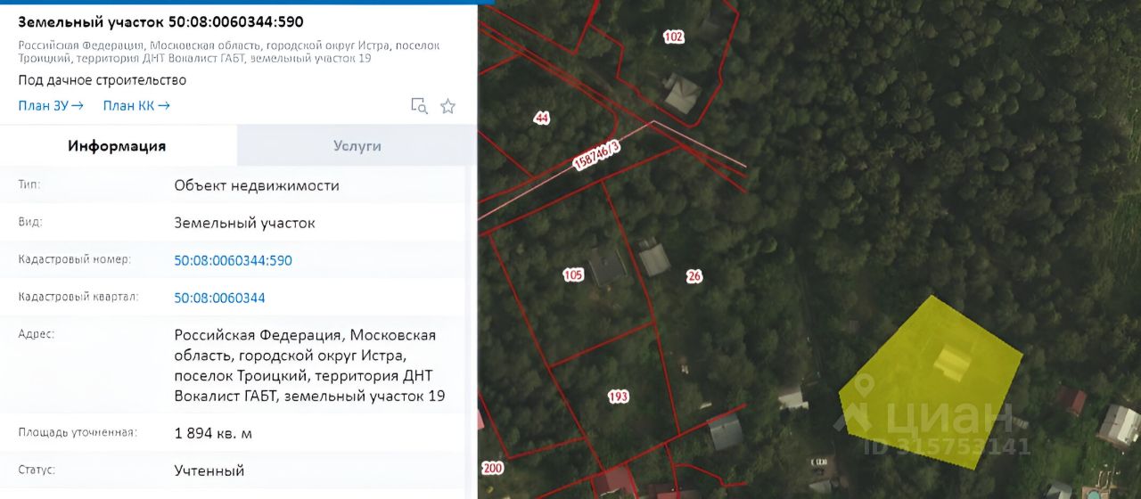The height and width of the screenshot is (499, 1141).
Task: Open the План КК link
Action: point(136,105)
